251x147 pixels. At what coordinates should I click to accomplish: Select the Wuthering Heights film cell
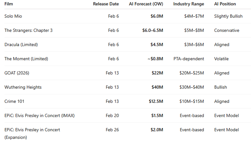(23, 87)
